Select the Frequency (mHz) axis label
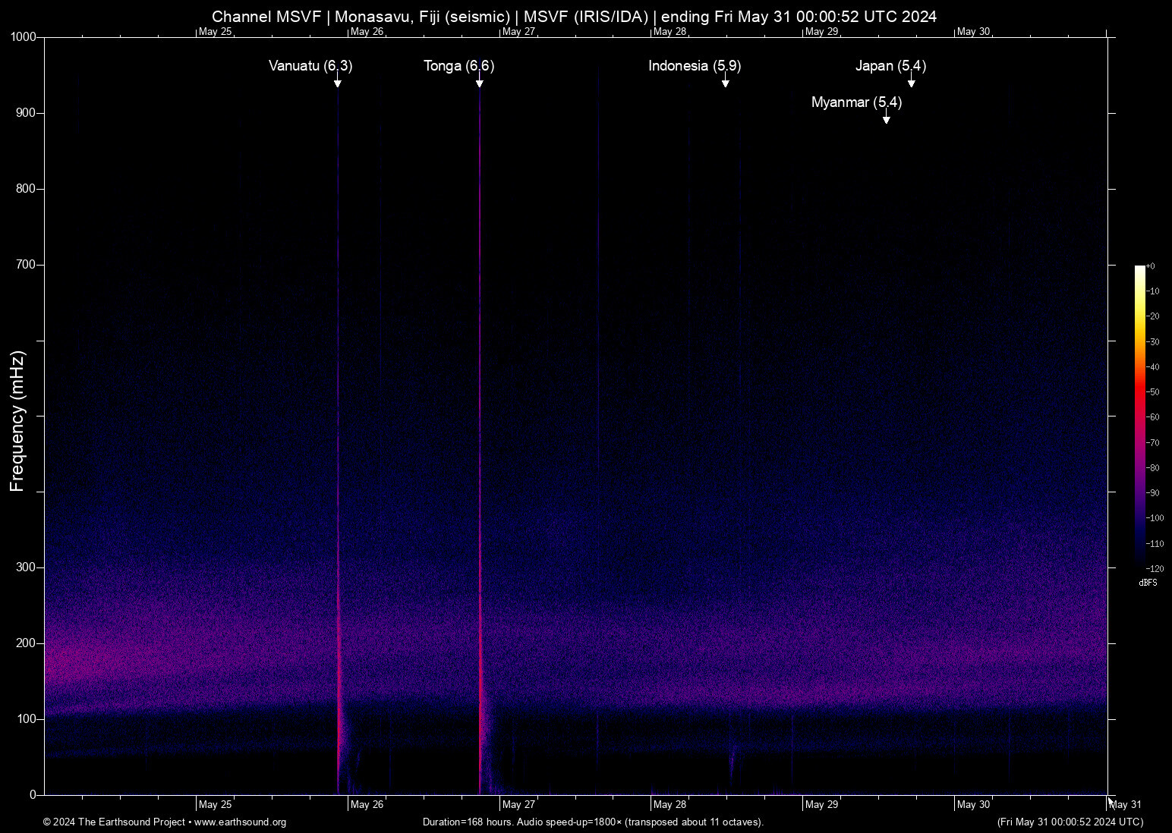 click(x=17, y=416)
